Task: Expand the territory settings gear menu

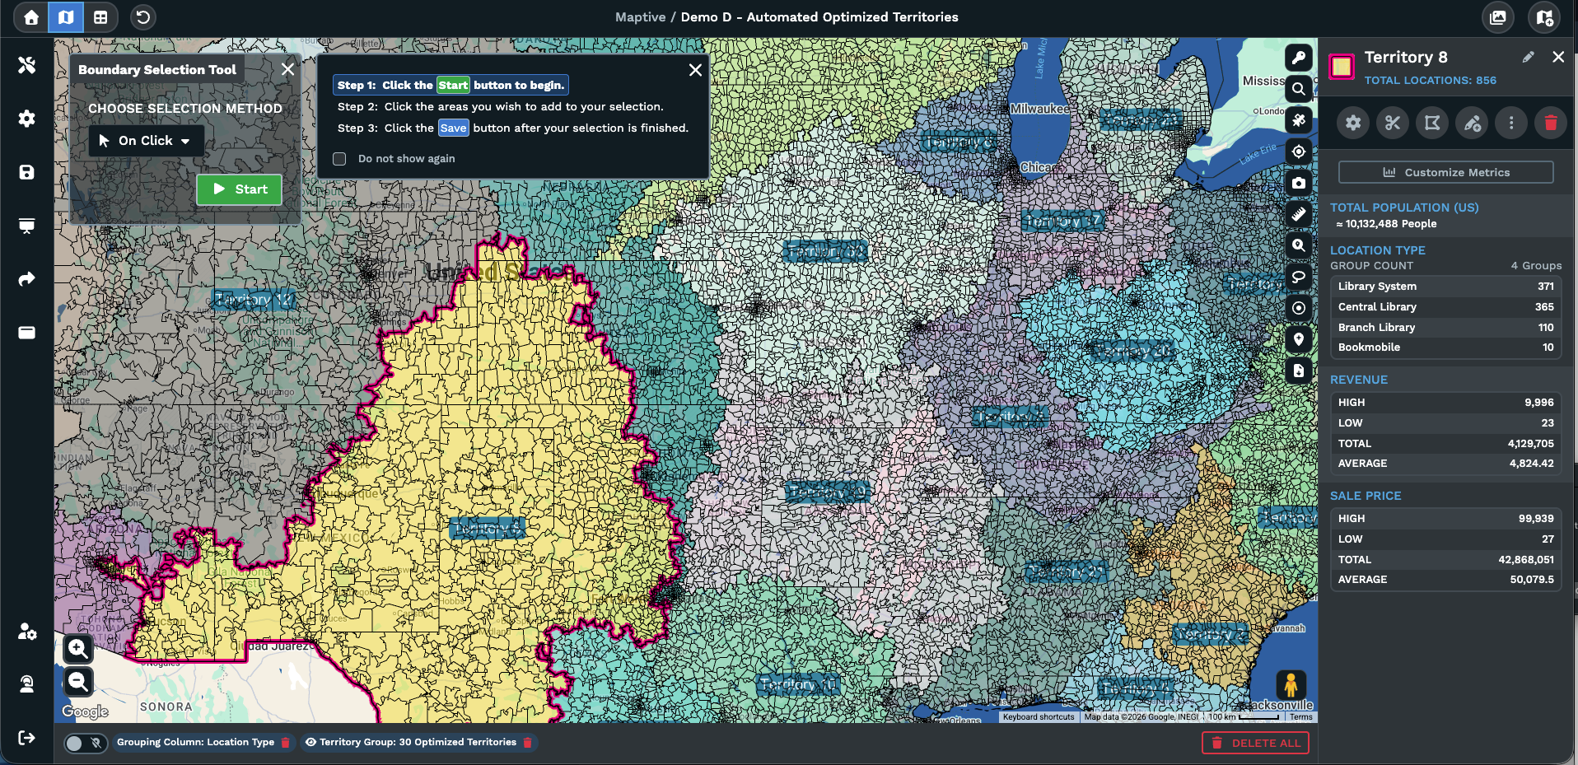Action: pyautogui.click(x=1352, y=124)
